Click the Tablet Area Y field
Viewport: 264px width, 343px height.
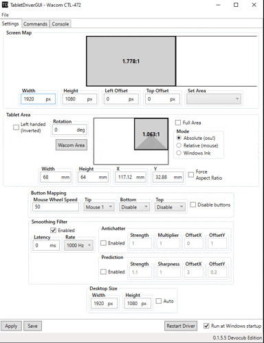(x=168, y=177)
